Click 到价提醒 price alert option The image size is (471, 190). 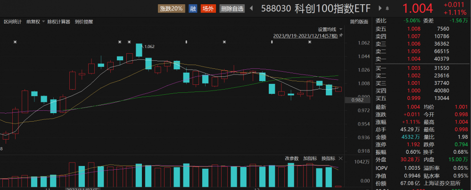84,22
